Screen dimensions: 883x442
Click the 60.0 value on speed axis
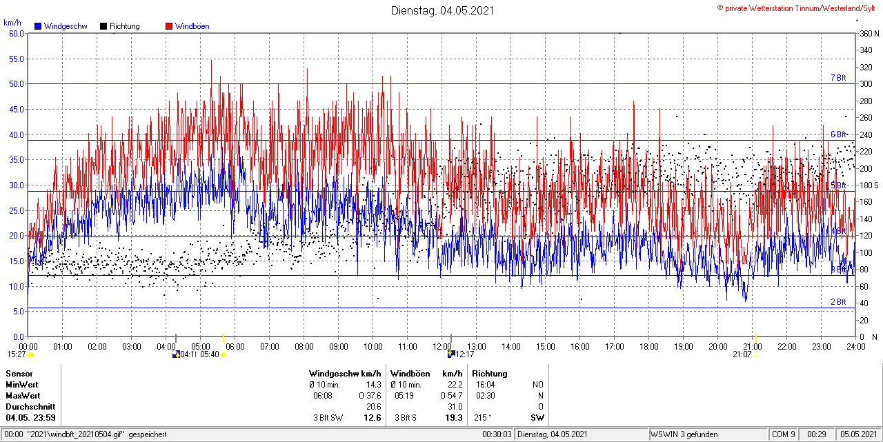(x=17, y=33)
